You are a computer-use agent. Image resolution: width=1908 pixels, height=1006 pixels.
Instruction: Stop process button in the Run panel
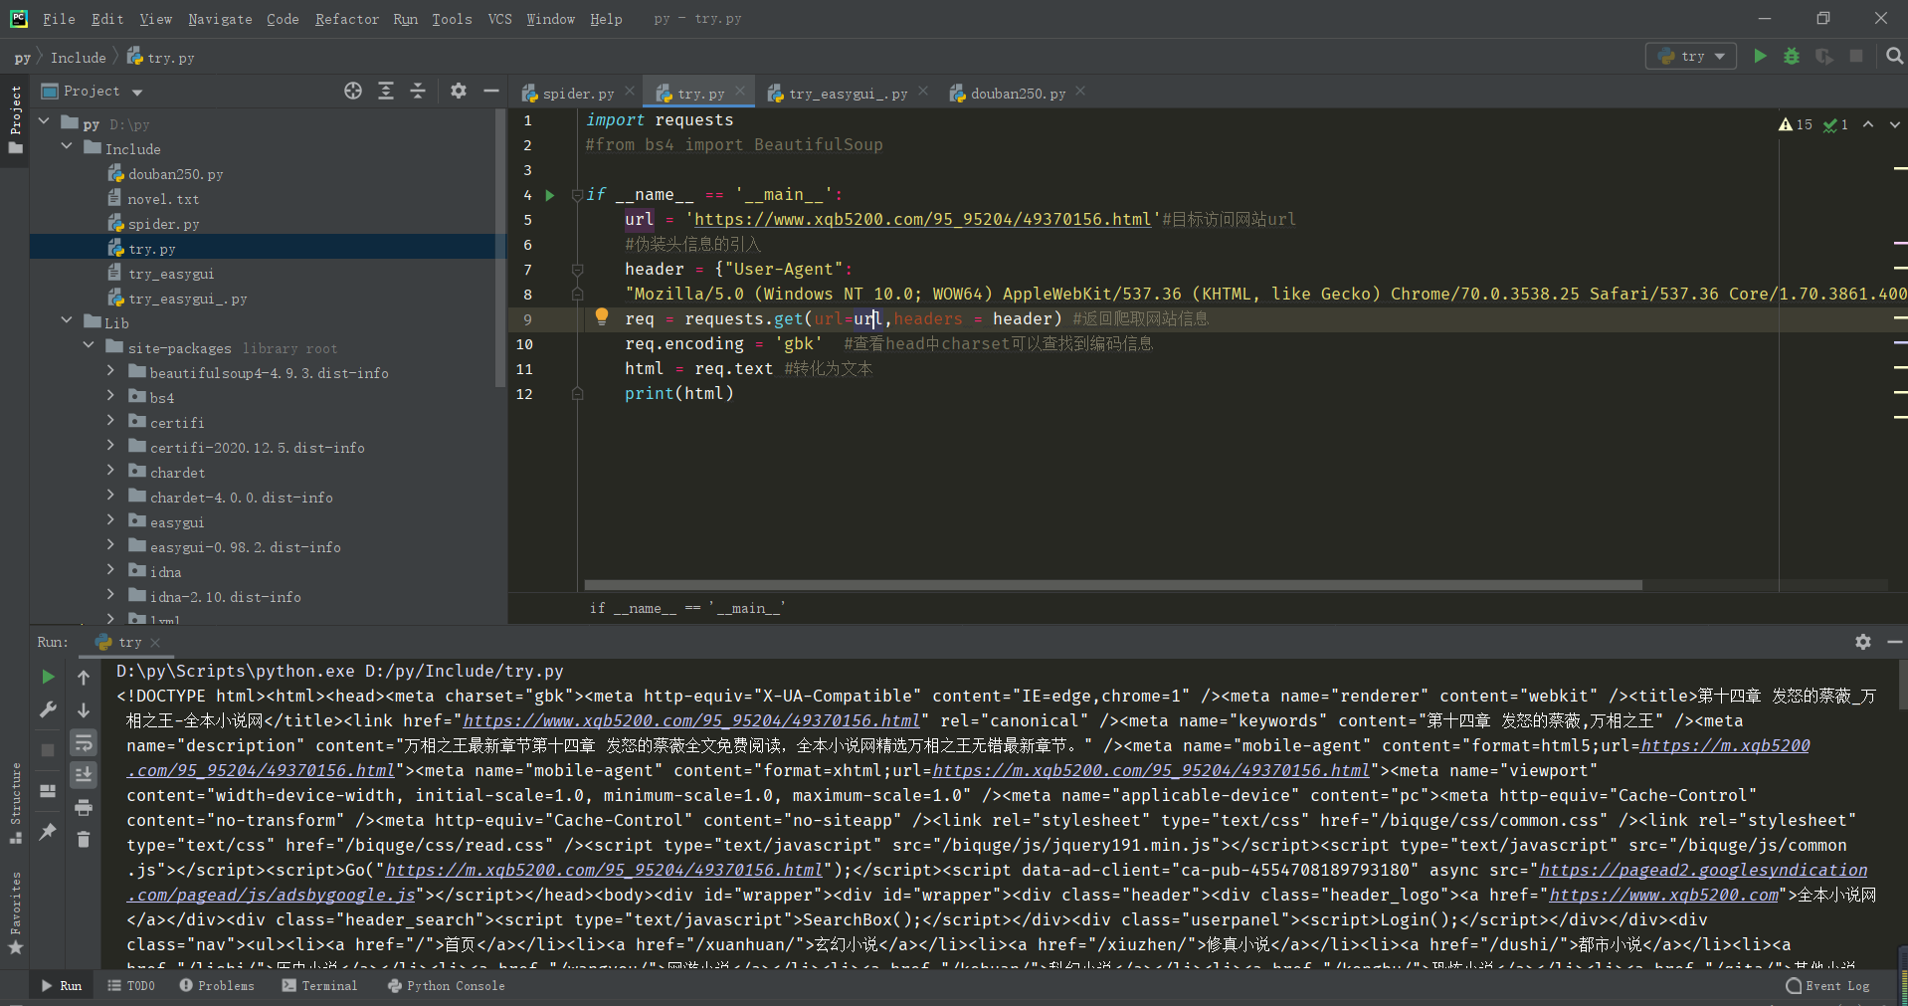tap(48, 750)
